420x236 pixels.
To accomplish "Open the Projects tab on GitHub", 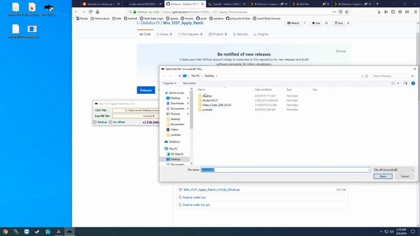I will tap(218, 34).
